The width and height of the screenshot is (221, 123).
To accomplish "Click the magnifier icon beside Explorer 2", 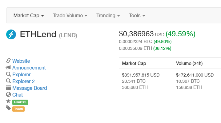I will pyautogui.click(x=8, y=81).
